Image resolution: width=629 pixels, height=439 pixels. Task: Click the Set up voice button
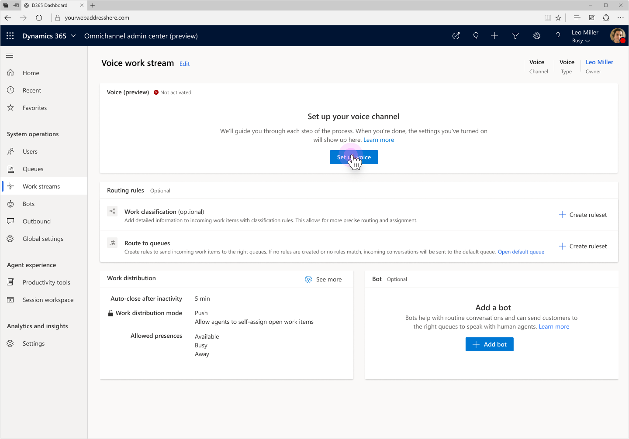(x=354, y=157)
